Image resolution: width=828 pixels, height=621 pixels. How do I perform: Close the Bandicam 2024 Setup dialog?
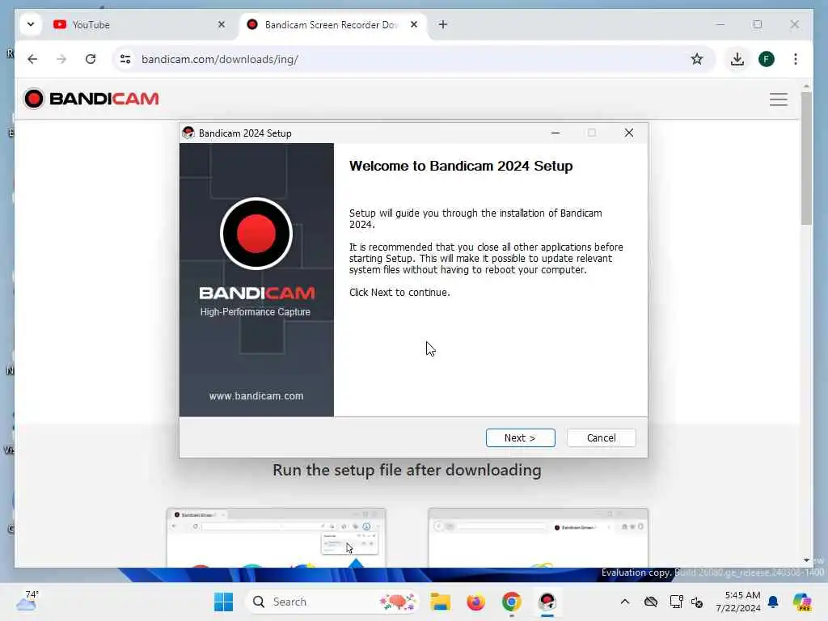(629, 133)
